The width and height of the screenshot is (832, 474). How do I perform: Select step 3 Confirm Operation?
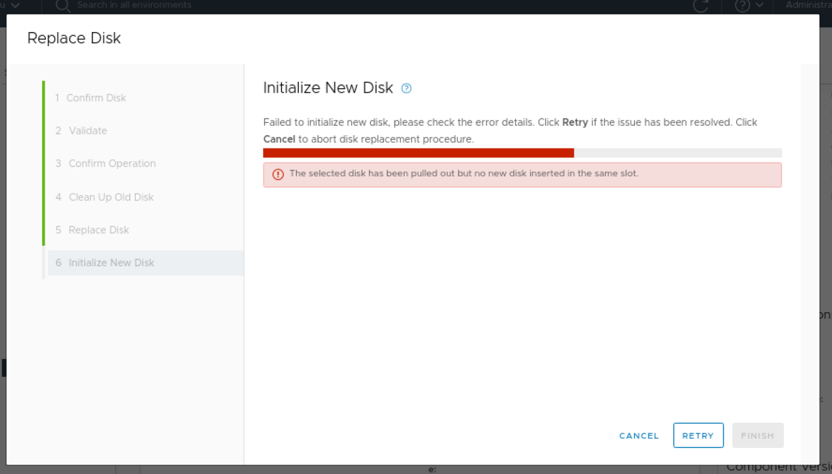111,164
